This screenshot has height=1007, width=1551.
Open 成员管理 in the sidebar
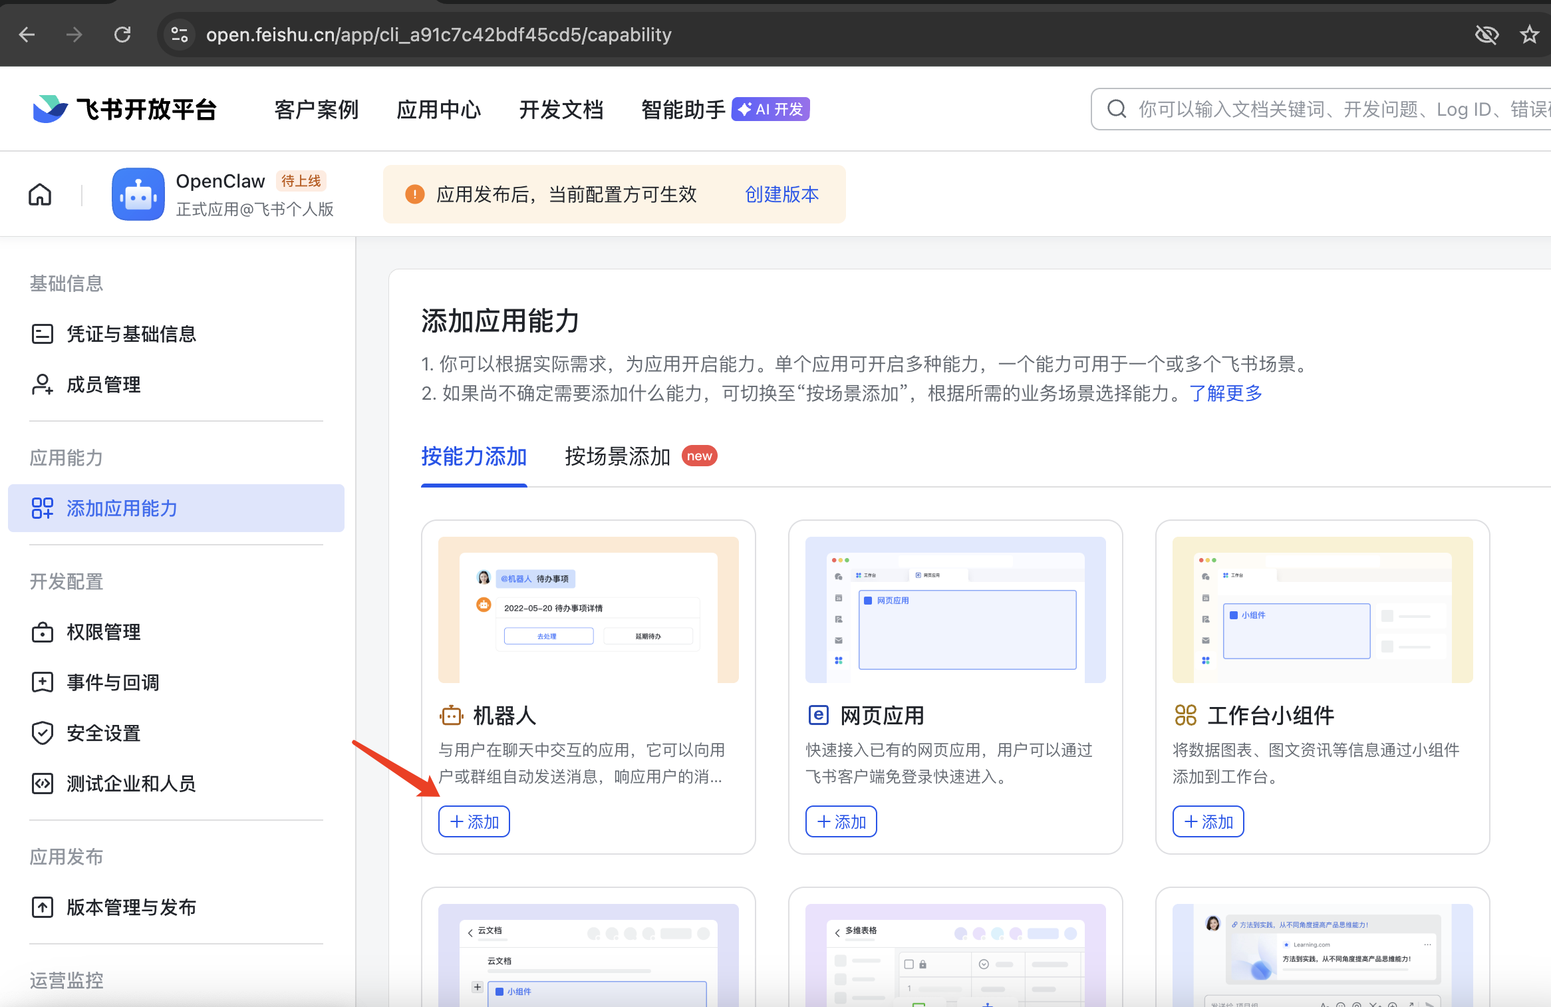tap(103, 384)
